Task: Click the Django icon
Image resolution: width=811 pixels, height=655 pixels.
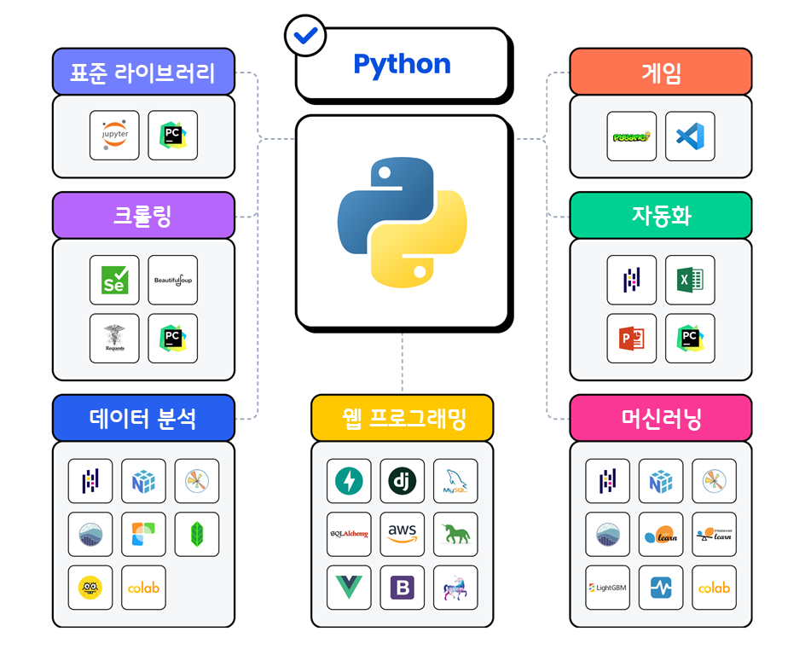Action: tap(403, 481)
